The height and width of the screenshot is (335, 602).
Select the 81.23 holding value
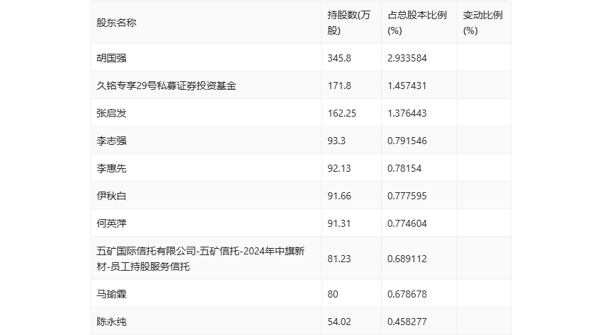(x=339, y=259)
